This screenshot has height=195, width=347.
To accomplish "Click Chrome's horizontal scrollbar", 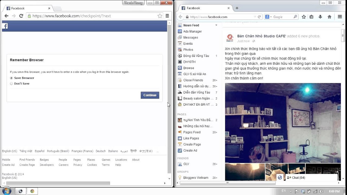I will 58,183.
